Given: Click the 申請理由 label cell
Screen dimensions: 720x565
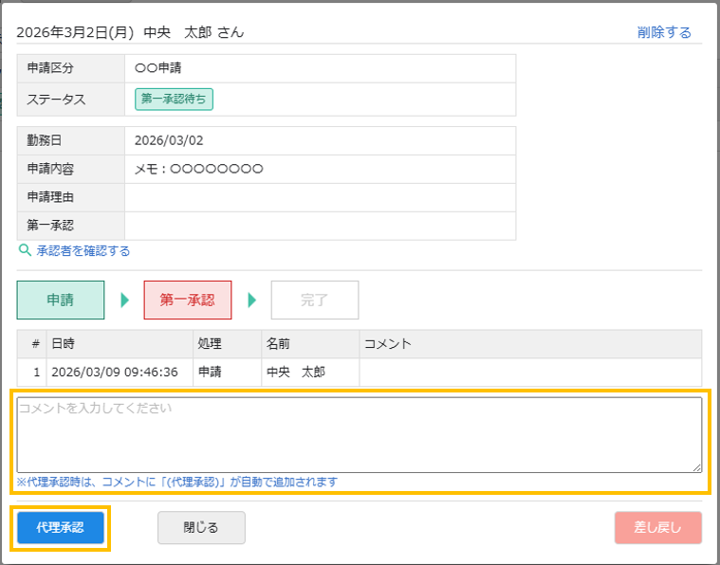Looking at the screenshot, I should (71, 197).
